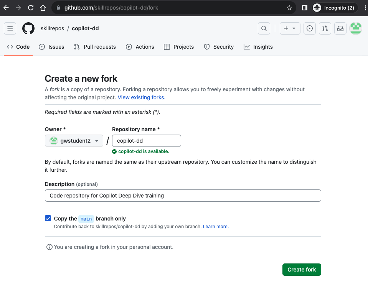Open the plus create-new dropdown
The image size is (368, 283).
[290, 28]
